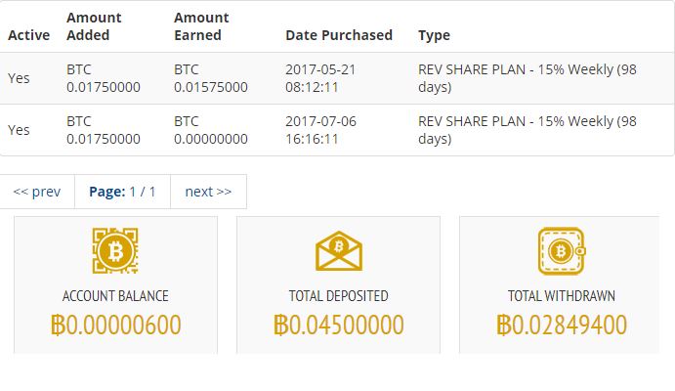Click the Bitcoin QR account balance icon
This screenshot has height=391, width=675.
115,250
